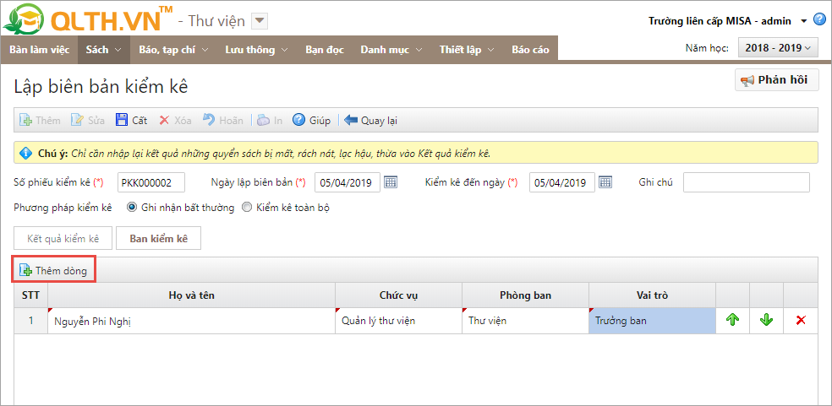The width and height of the screenshot is (832, 406).
Task: Click the Họ và tên column header
Action: point(192,295)
